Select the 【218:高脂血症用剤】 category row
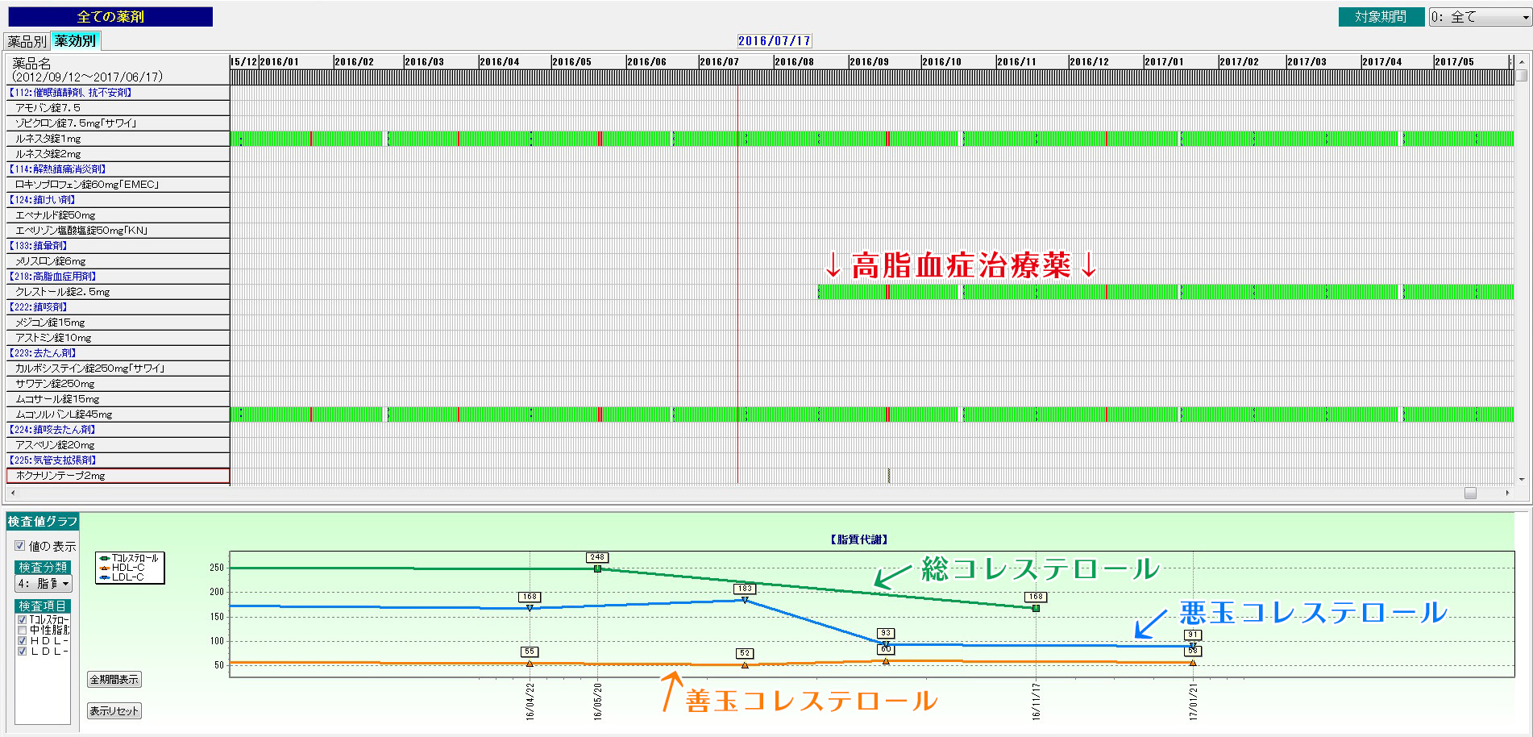The image size is (1533, 737). [118, 277]
